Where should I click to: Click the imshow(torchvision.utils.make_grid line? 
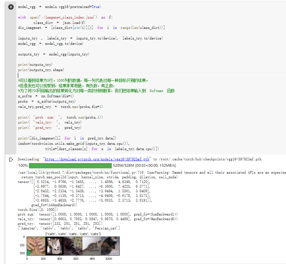tap(74, 143)
